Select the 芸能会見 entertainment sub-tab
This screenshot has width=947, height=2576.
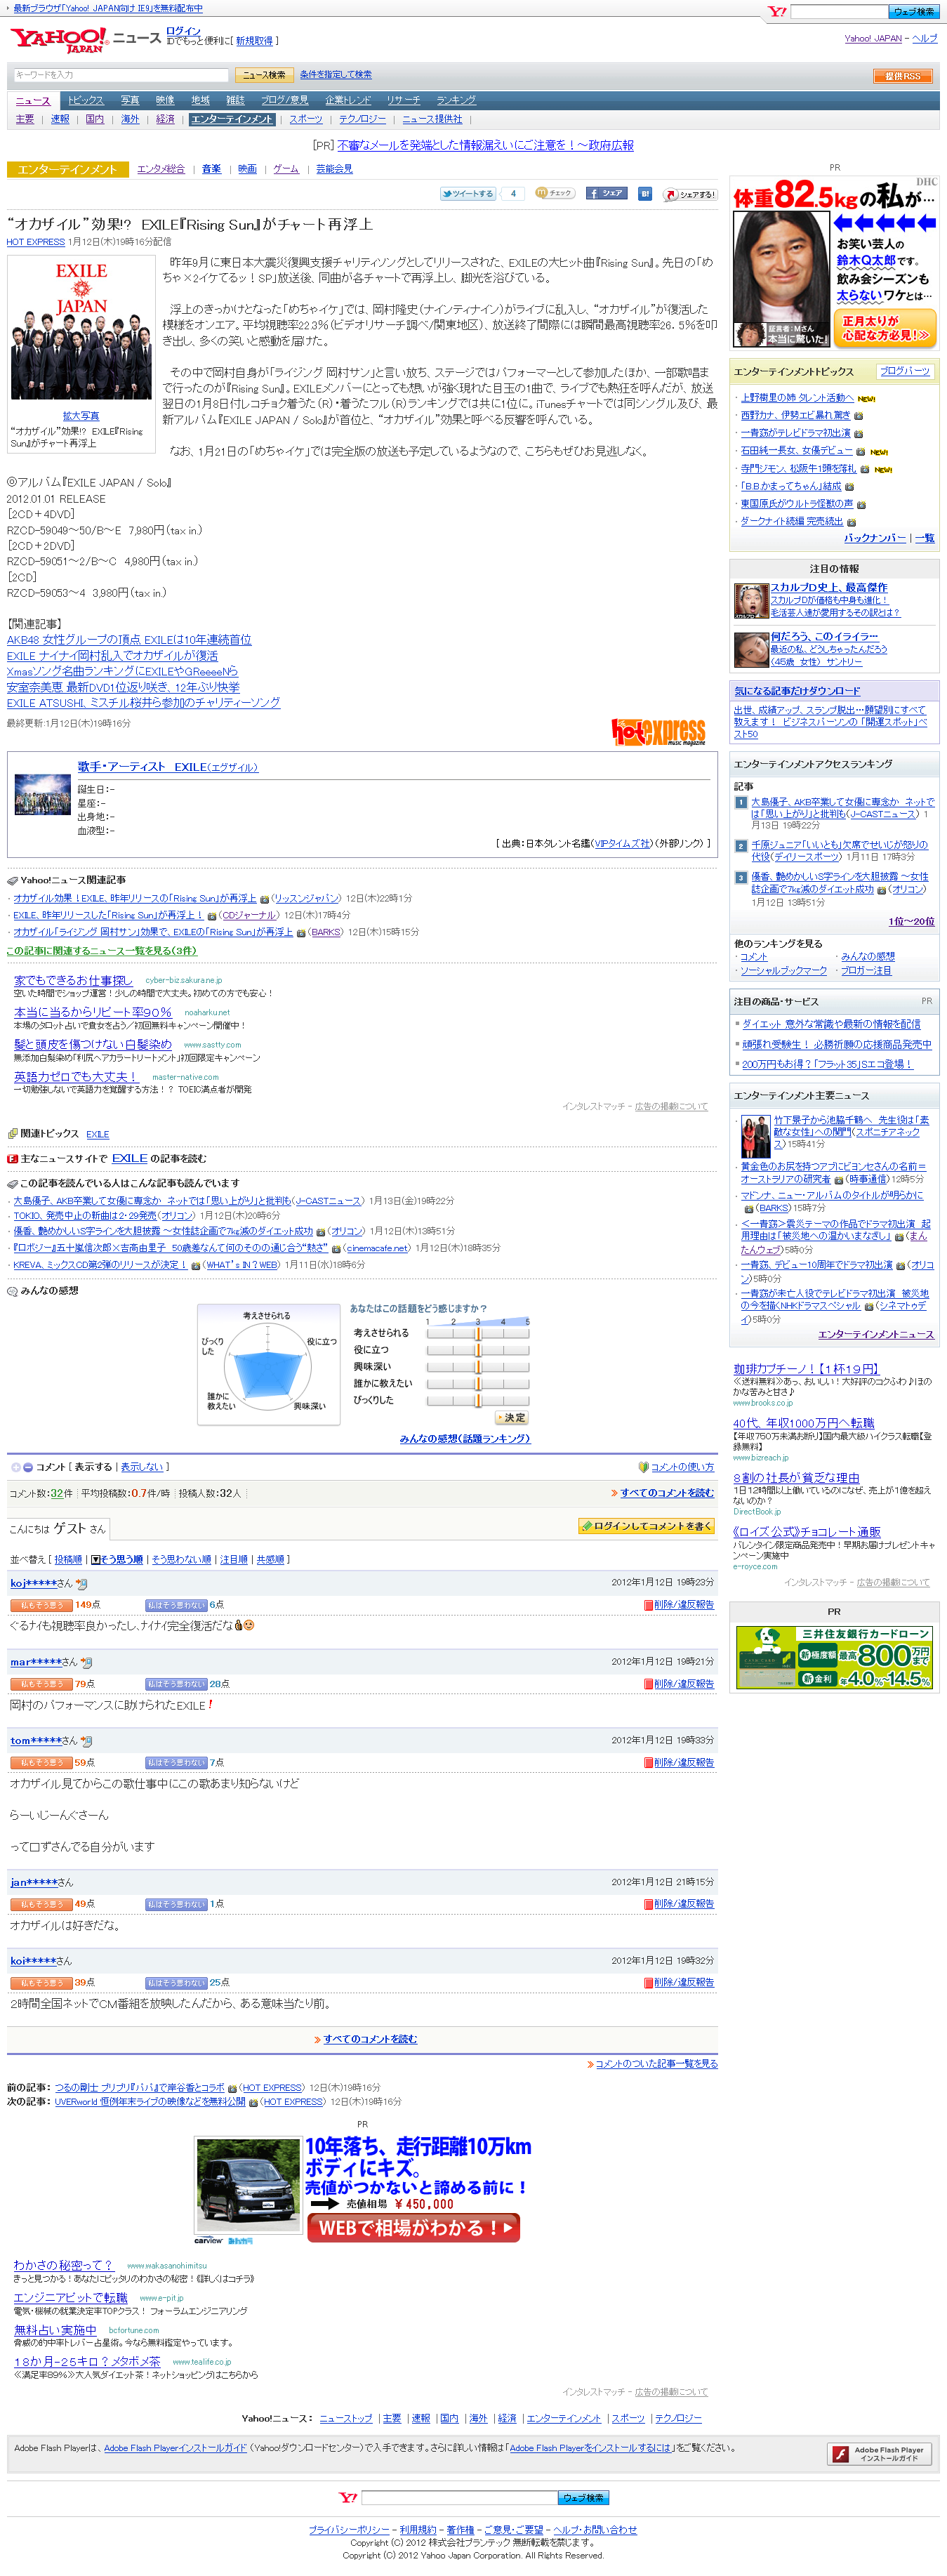[334, 169]
